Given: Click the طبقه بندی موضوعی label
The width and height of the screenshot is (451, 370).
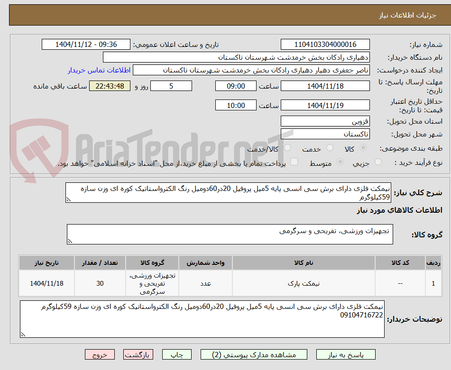Looking at the screenshot, I should pyautogui.click(x=411, y=148).
